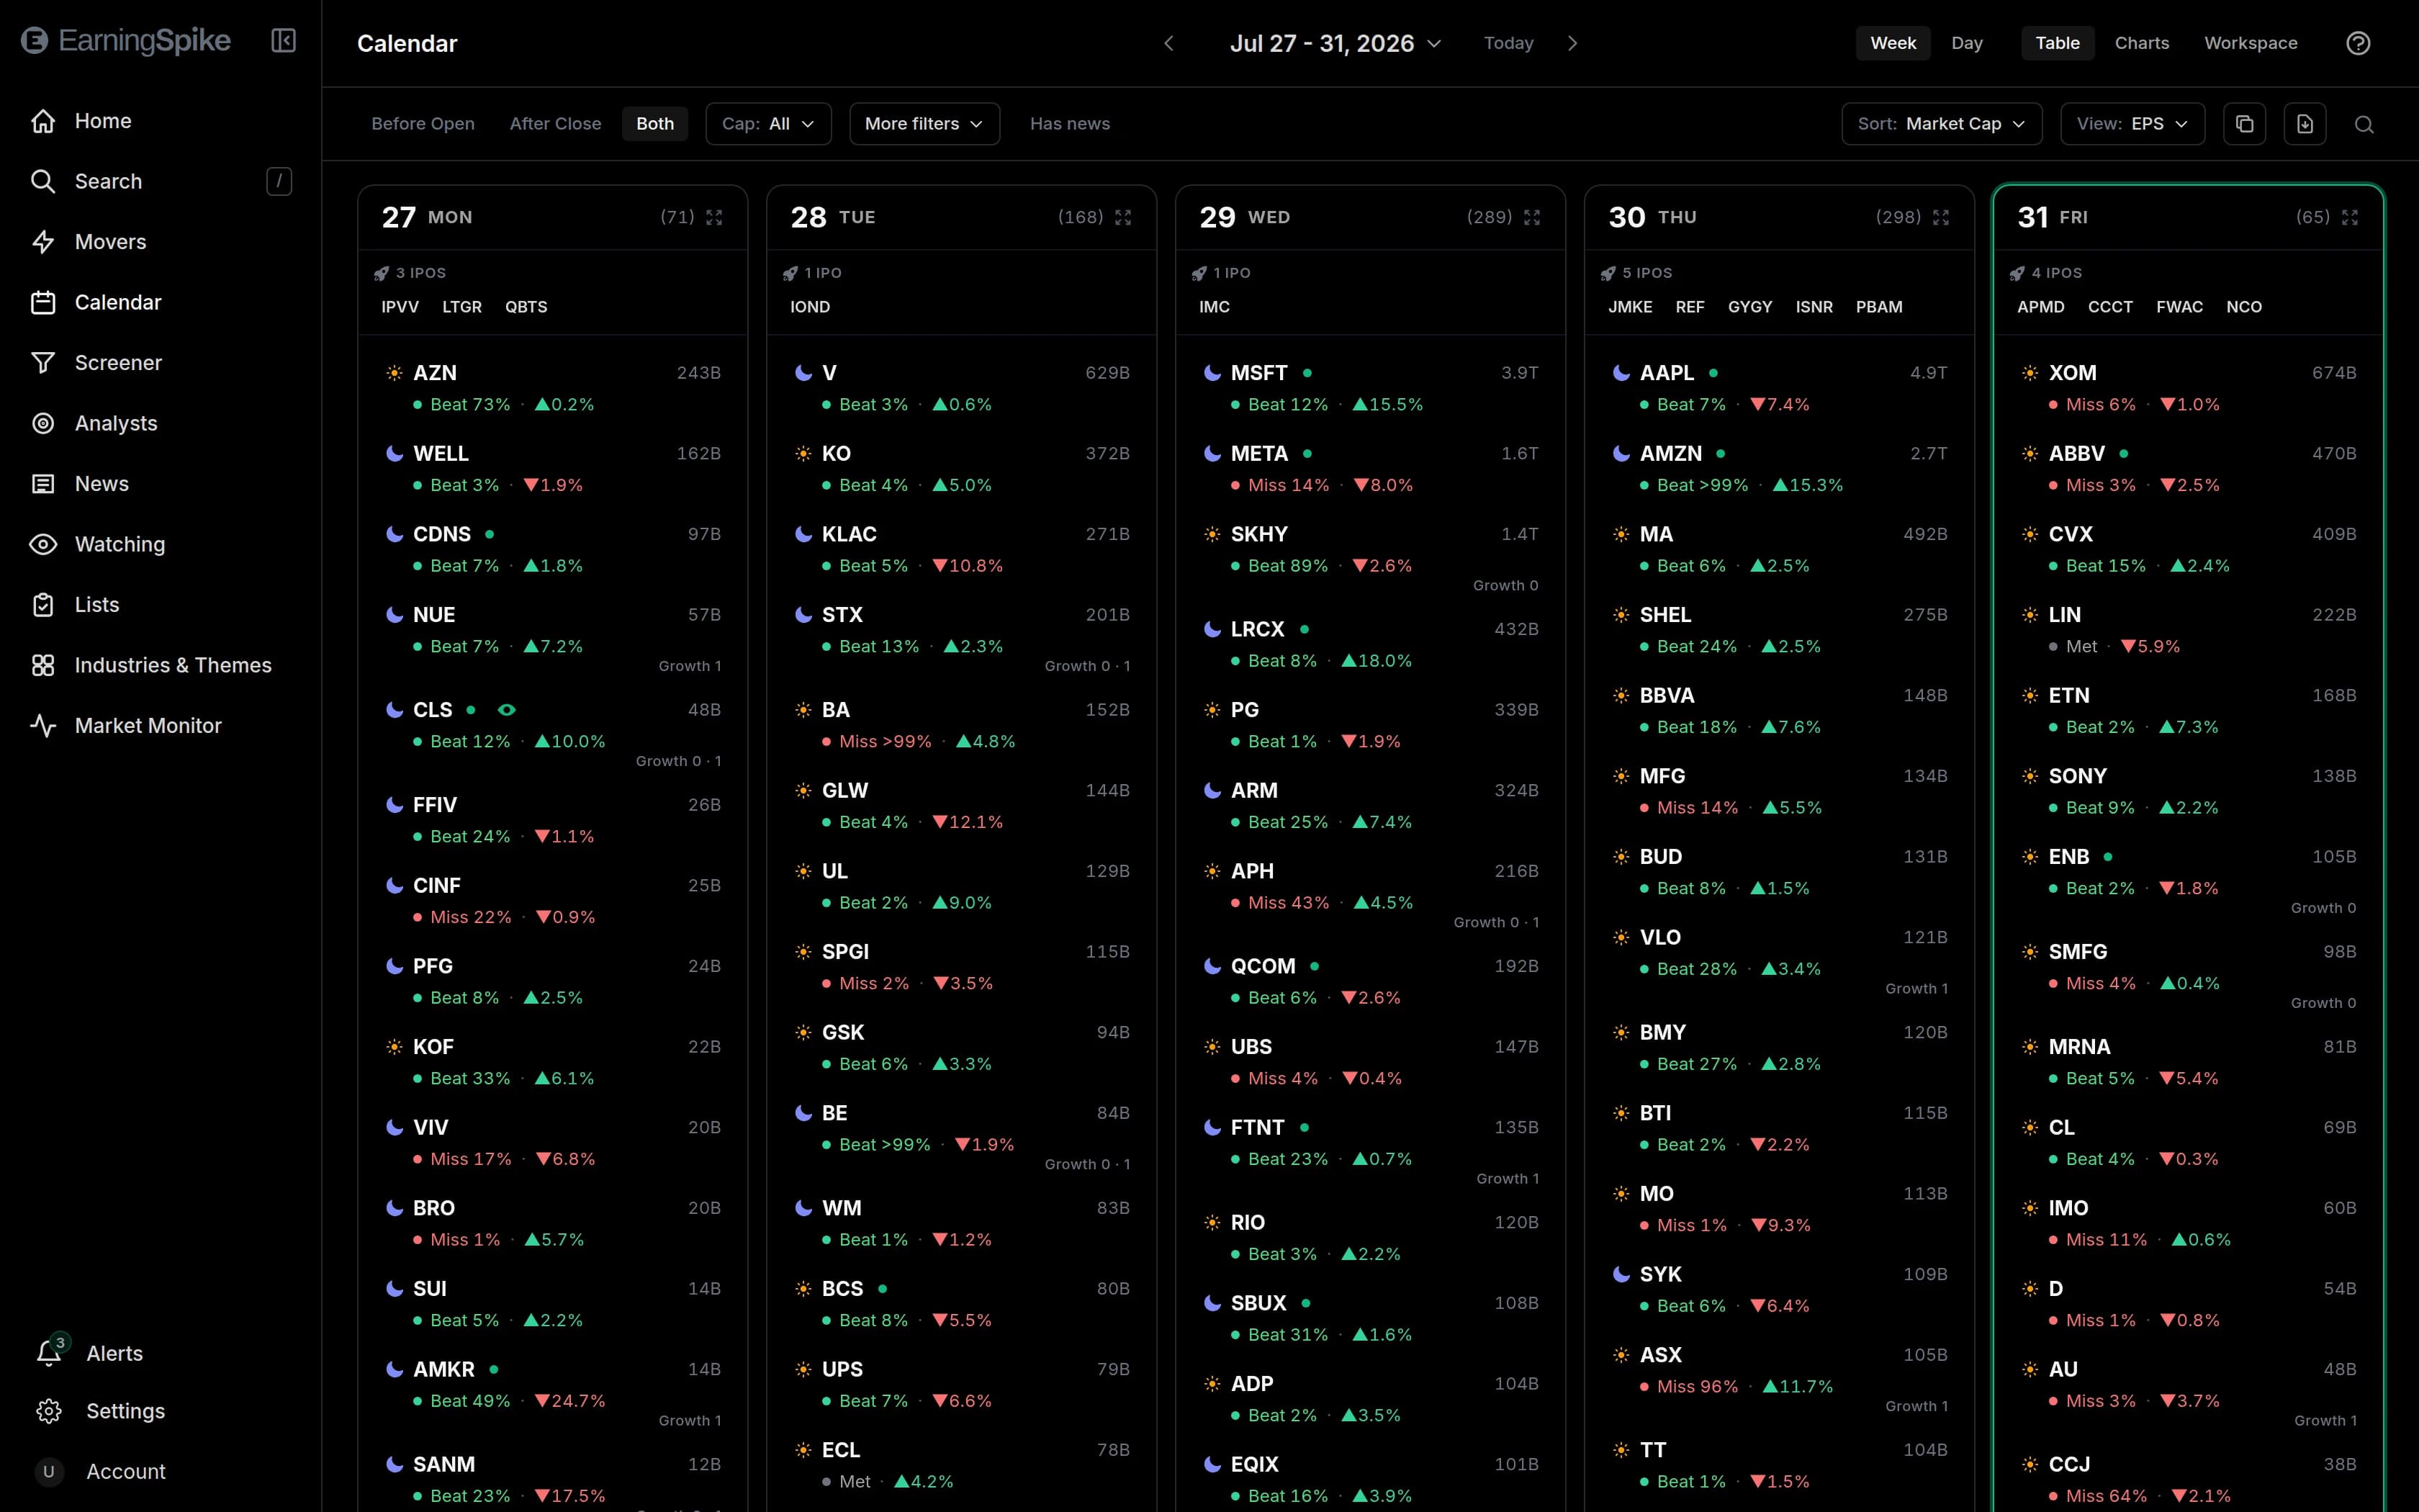This screenshot has width=2419, height=1512.
Task: Open Jul 27 - 31 date picker
Action: 1335,43
